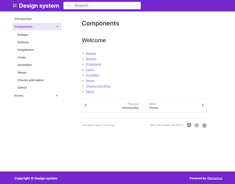The height and width of the screenshot is (184, 235).
Task: Go to the Previous Introduction page
Action: (112, 105)
